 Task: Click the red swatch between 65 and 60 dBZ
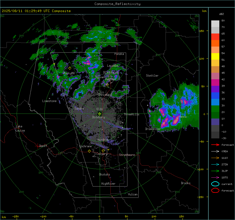(215, 37)
